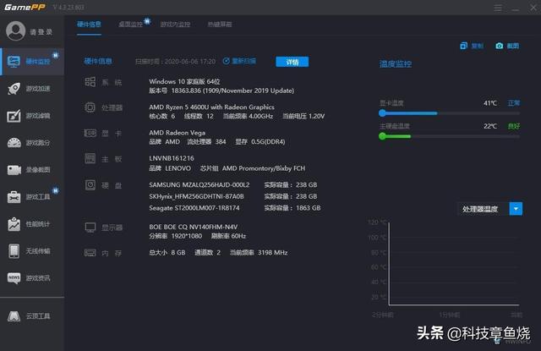Click the 处理器 CPU chip icon
541x351 pixels.
click(90, 107)
